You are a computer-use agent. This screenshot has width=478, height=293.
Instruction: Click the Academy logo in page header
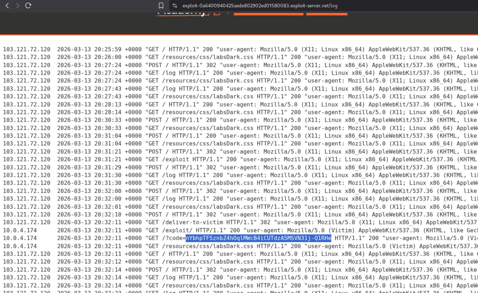pyautogui.click(x=183, y=13)
